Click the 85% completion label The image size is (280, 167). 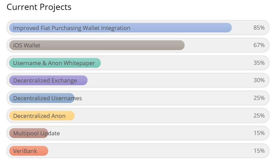click(259, 28)
